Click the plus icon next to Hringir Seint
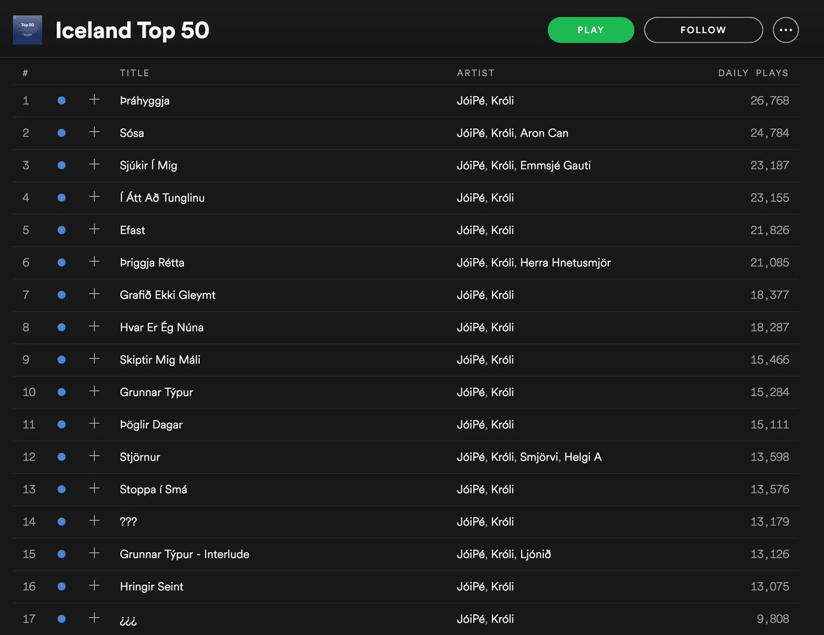The image size is (824, 635). click(94, 586)
